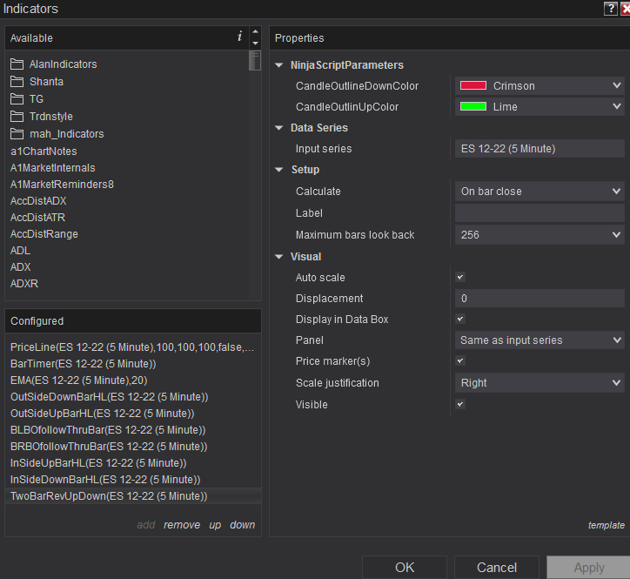630x579 pixels.
Task: Select configured BLBOfollowThruBar indicator
Action: pyautogui.click(x=132, y=429)
